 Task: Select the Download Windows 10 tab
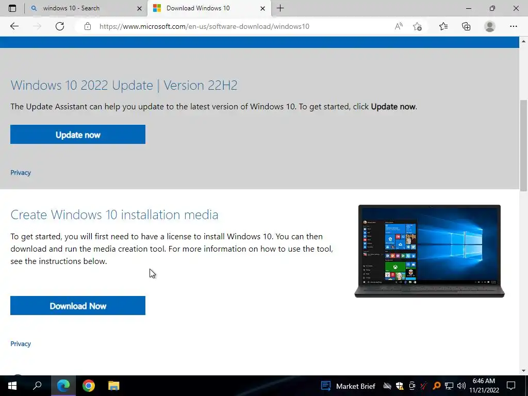click(209, 8)
